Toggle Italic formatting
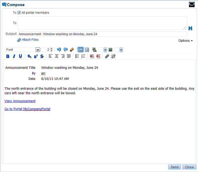Image resolution: width=198 pixels, height=172 pixels. click(x=14, y=56)
